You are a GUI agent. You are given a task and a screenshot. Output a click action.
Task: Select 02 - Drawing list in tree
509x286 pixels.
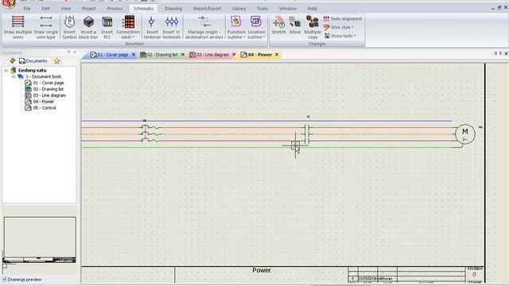click(x=48, y=89)
